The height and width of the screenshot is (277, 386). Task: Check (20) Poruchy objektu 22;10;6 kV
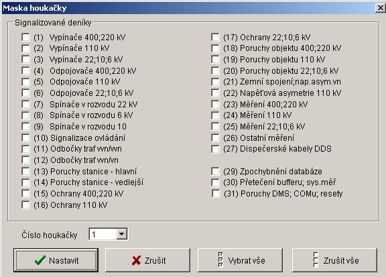pyautogui.click(x=215, y=70)
